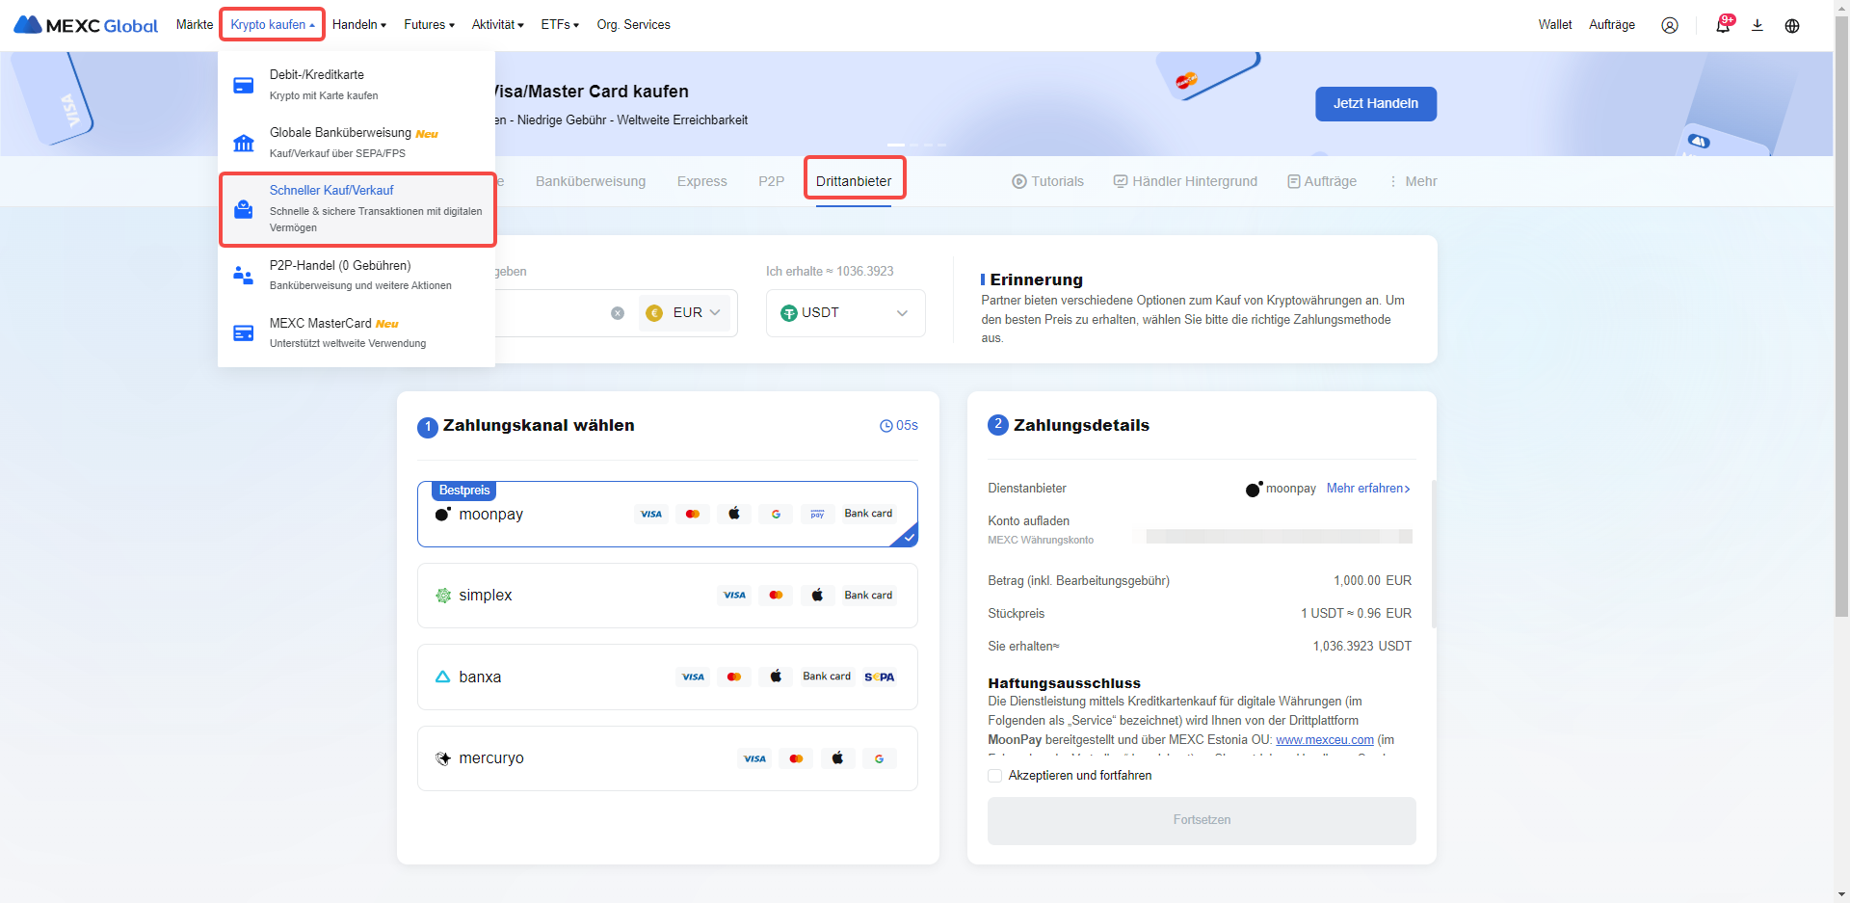The height and width of the screenshot is (903, 1850).
Task: Click the Debit-/Kreditkarte card icon
Action: 244,85
